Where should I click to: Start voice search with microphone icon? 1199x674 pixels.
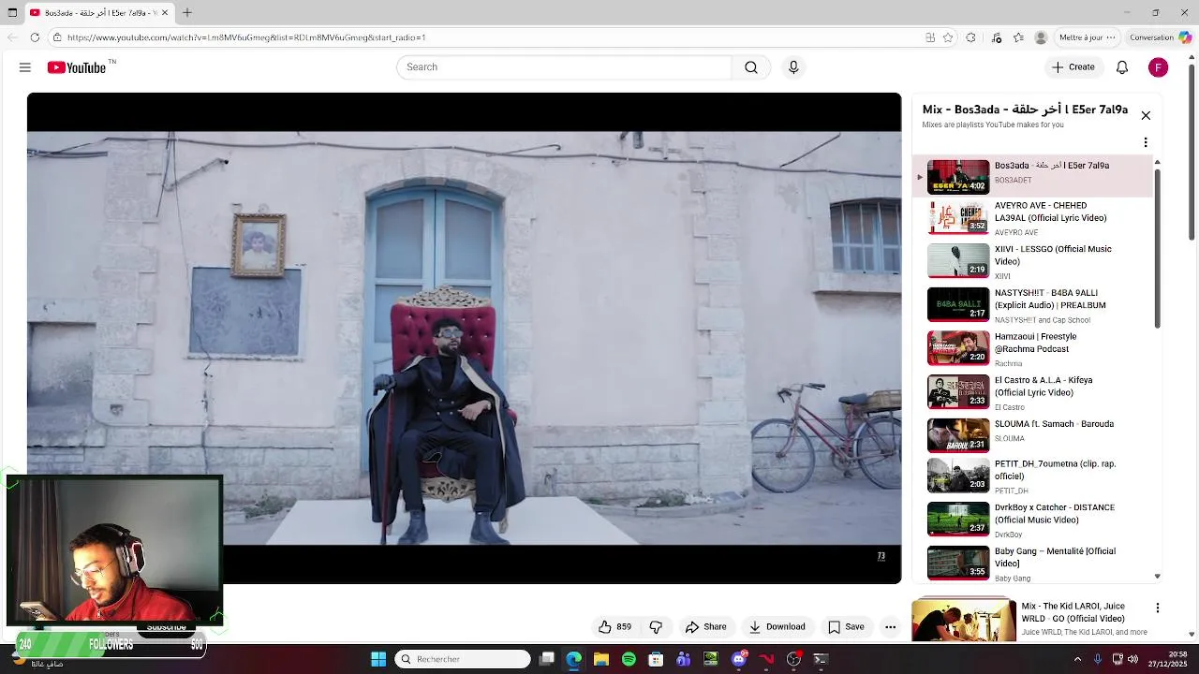click(793, 67)
